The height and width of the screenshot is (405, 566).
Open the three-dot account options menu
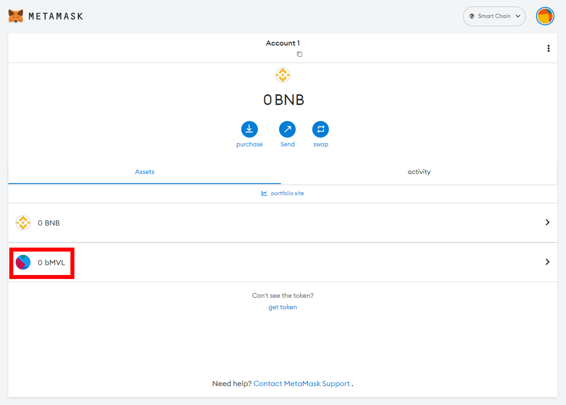pyautogui.click(x=548, y=49)
